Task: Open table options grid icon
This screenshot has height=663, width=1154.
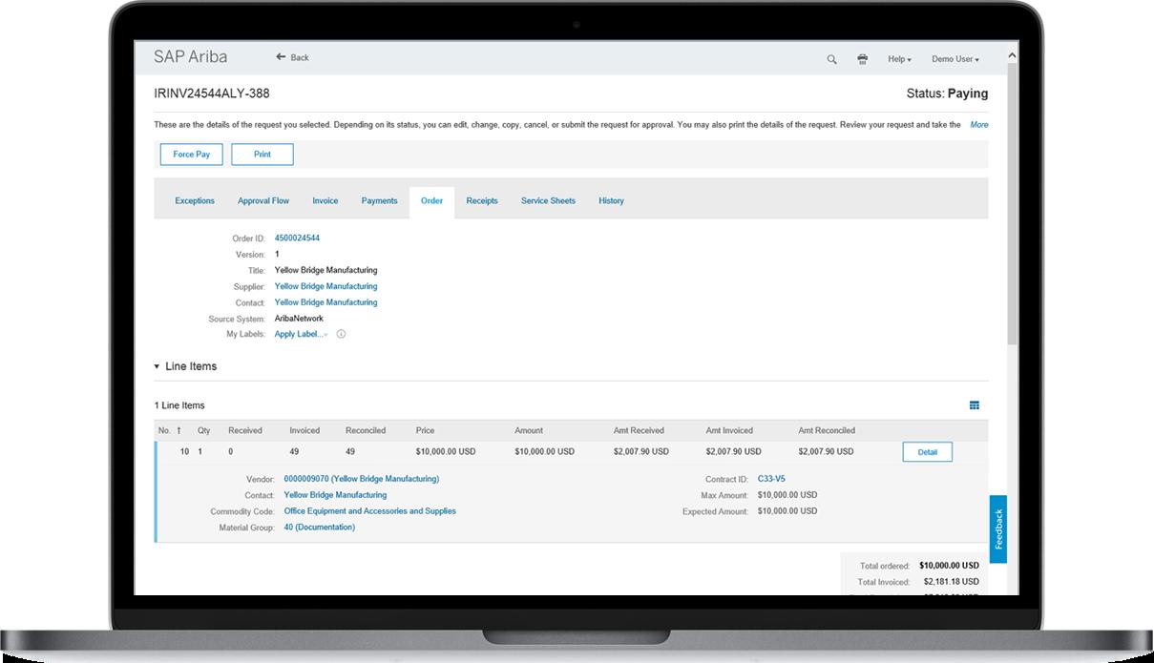Action: coord(975,405)
